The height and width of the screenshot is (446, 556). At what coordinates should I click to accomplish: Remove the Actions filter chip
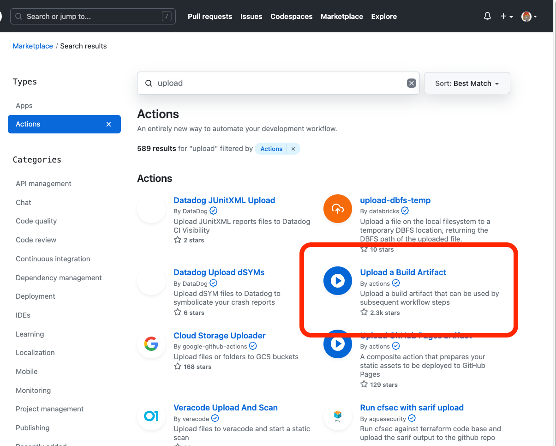(293, 149)
